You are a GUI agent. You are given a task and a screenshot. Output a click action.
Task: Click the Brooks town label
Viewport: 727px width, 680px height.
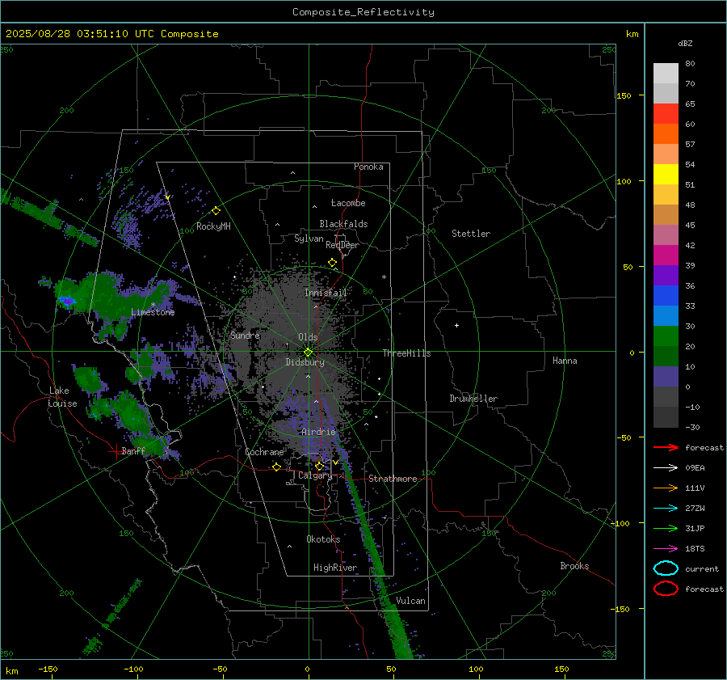(x=574, y=566)
